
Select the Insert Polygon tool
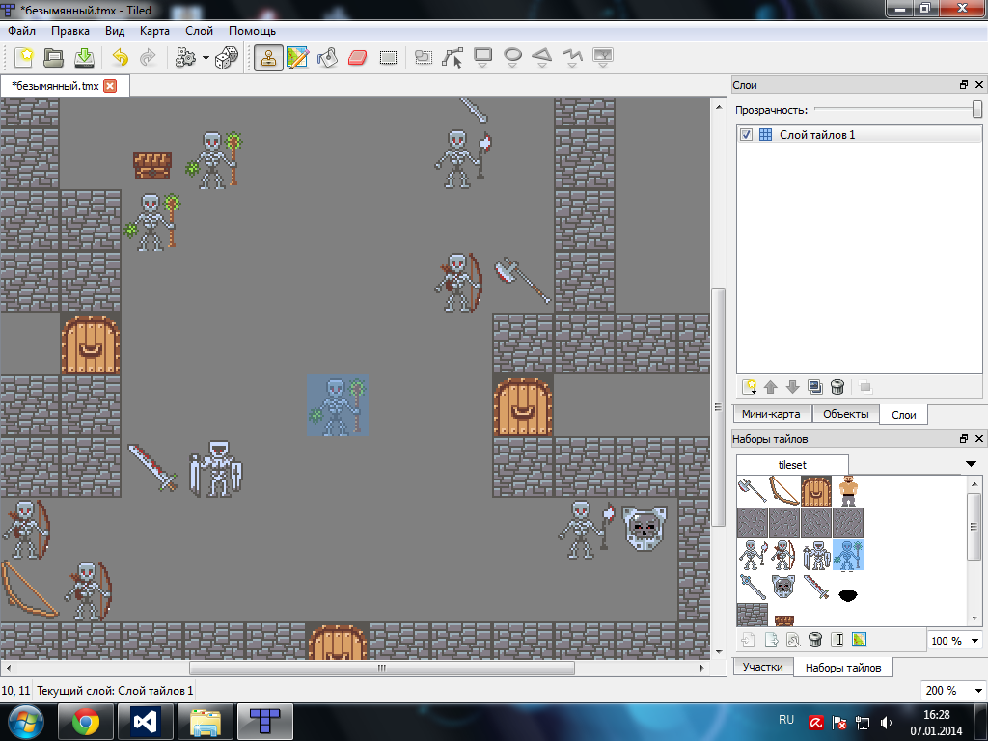tap(542, 58)
